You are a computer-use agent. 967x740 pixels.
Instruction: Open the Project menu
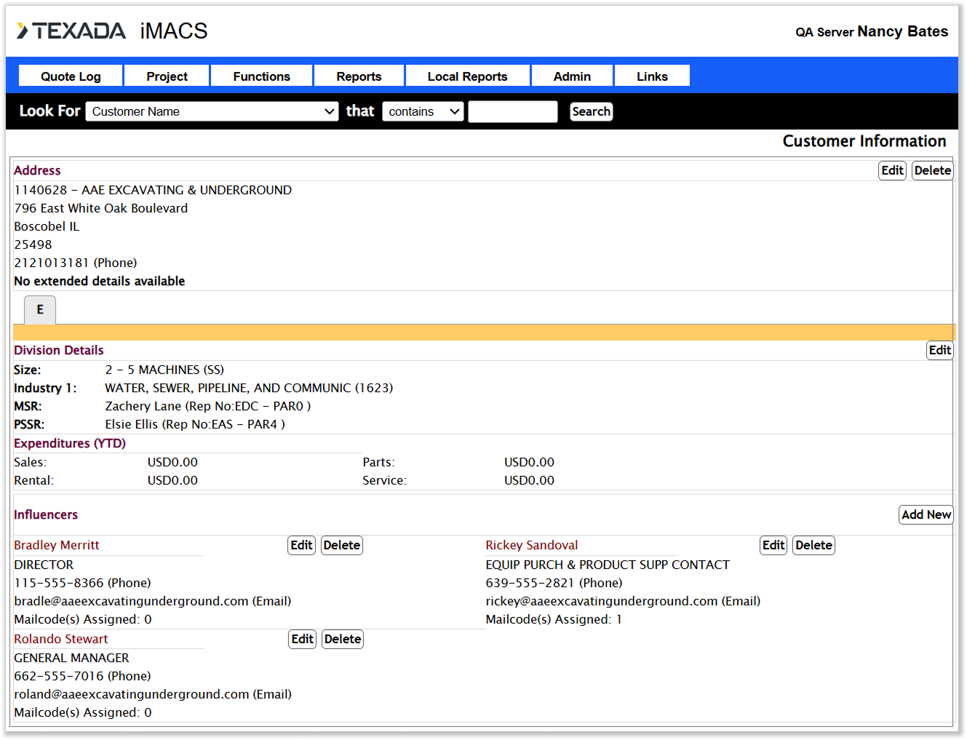tap(167, 76)
